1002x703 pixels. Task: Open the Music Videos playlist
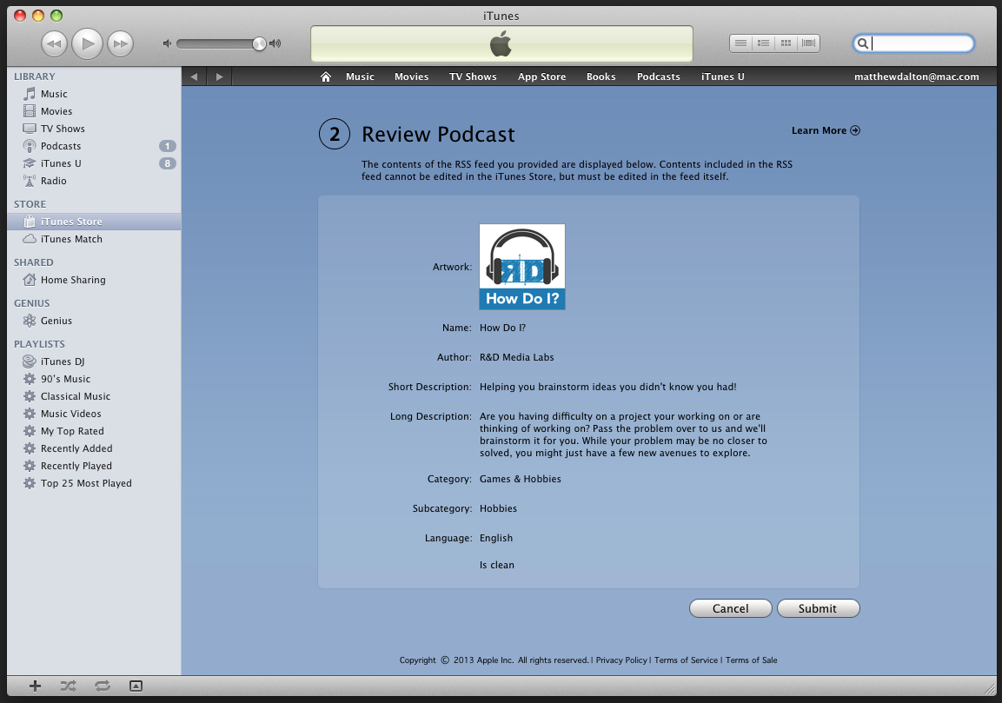(x=94, y=415)
